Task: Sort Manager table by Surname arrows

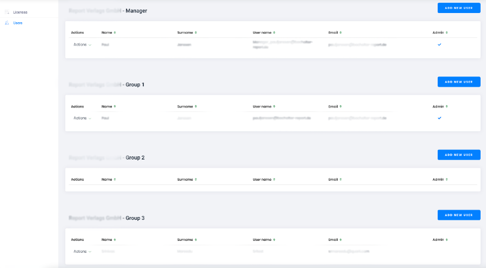Action: click(195, 33)
